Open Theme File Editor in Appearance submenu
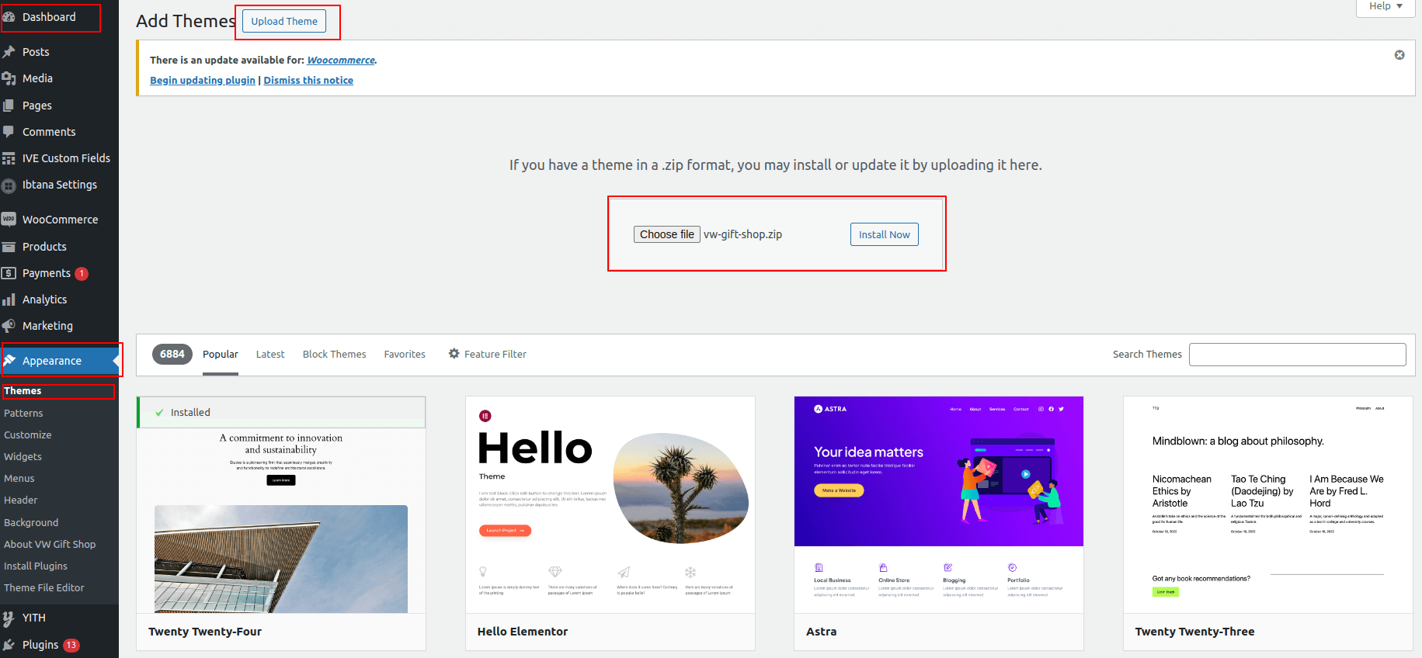This screenshot has height=658, width=1422. 44,588
